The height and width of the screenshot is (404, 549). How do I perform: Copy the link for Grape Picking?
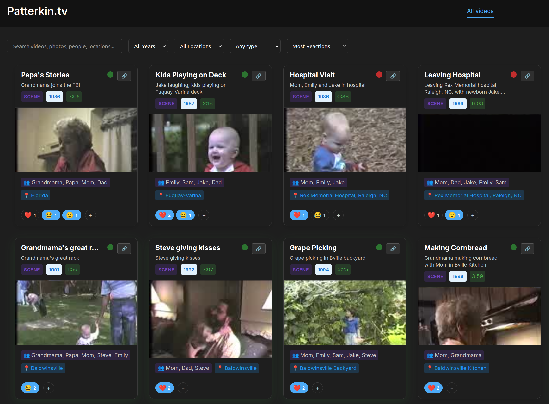click(x=393, y=249)
